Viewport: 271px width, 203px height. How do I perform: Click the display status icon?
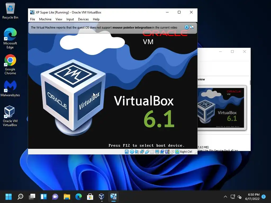[157, 151]
